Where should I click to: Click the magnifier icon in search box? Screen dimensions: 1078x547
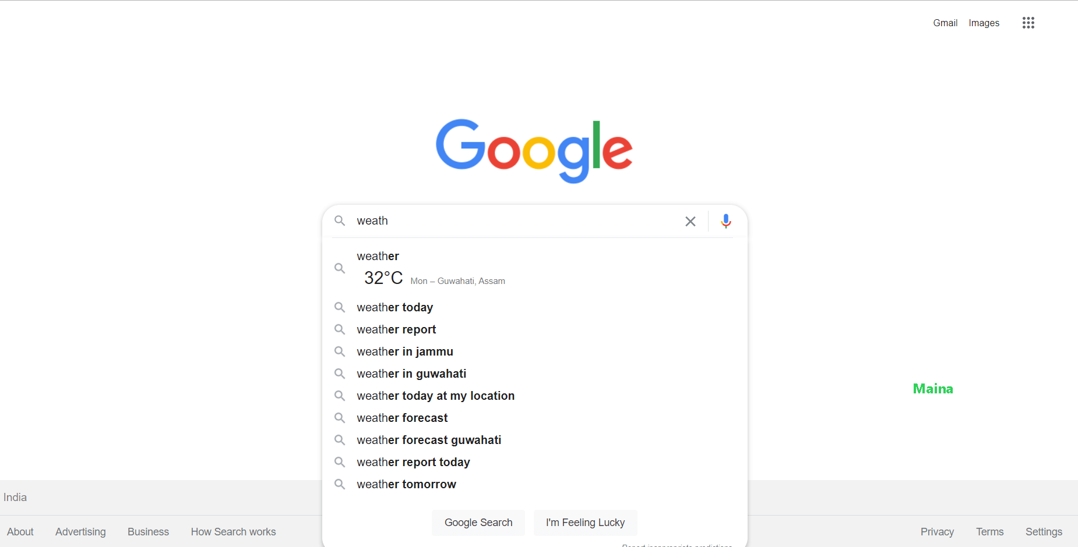pyautogui.click(x=340, y=221)
